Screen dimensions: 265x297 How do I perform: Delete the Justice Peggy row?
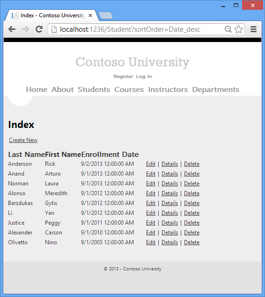[191, 223]
